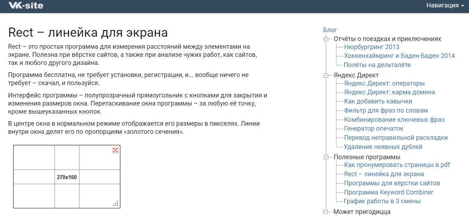Viewport: 469px width, 216px height.
Task: Go to Генератор опечаток page
Action: 374,128
